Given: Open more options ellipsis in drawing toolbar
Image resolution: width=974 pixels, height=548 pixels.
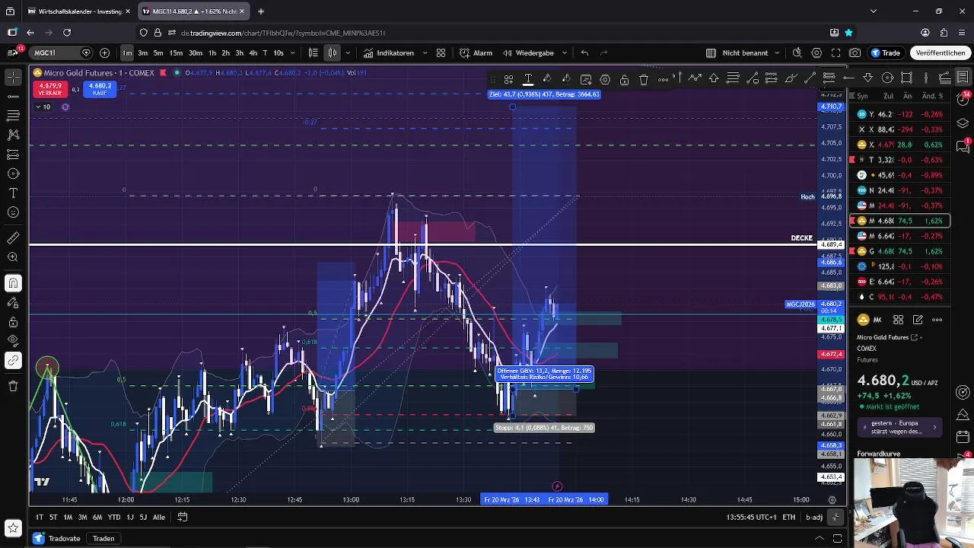Looking at the screenshot, I should click(x=663, y=79).
